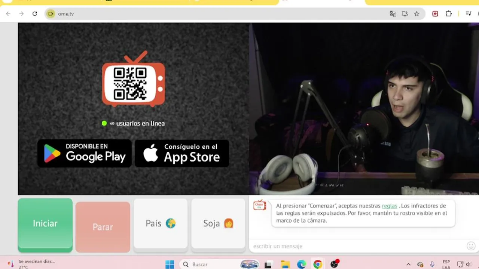The height and width of the screenshot is (269, 479).
Task: Click the install app icon in address bar
Action: point(405,14)
